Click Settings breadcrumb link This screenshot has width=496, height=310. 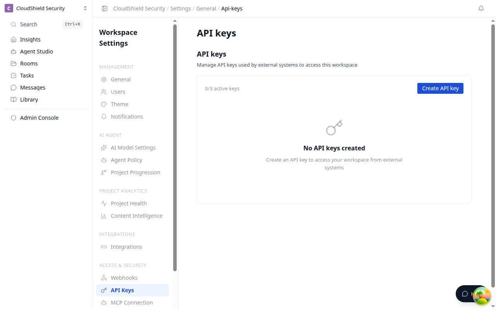tap(181, 9)
